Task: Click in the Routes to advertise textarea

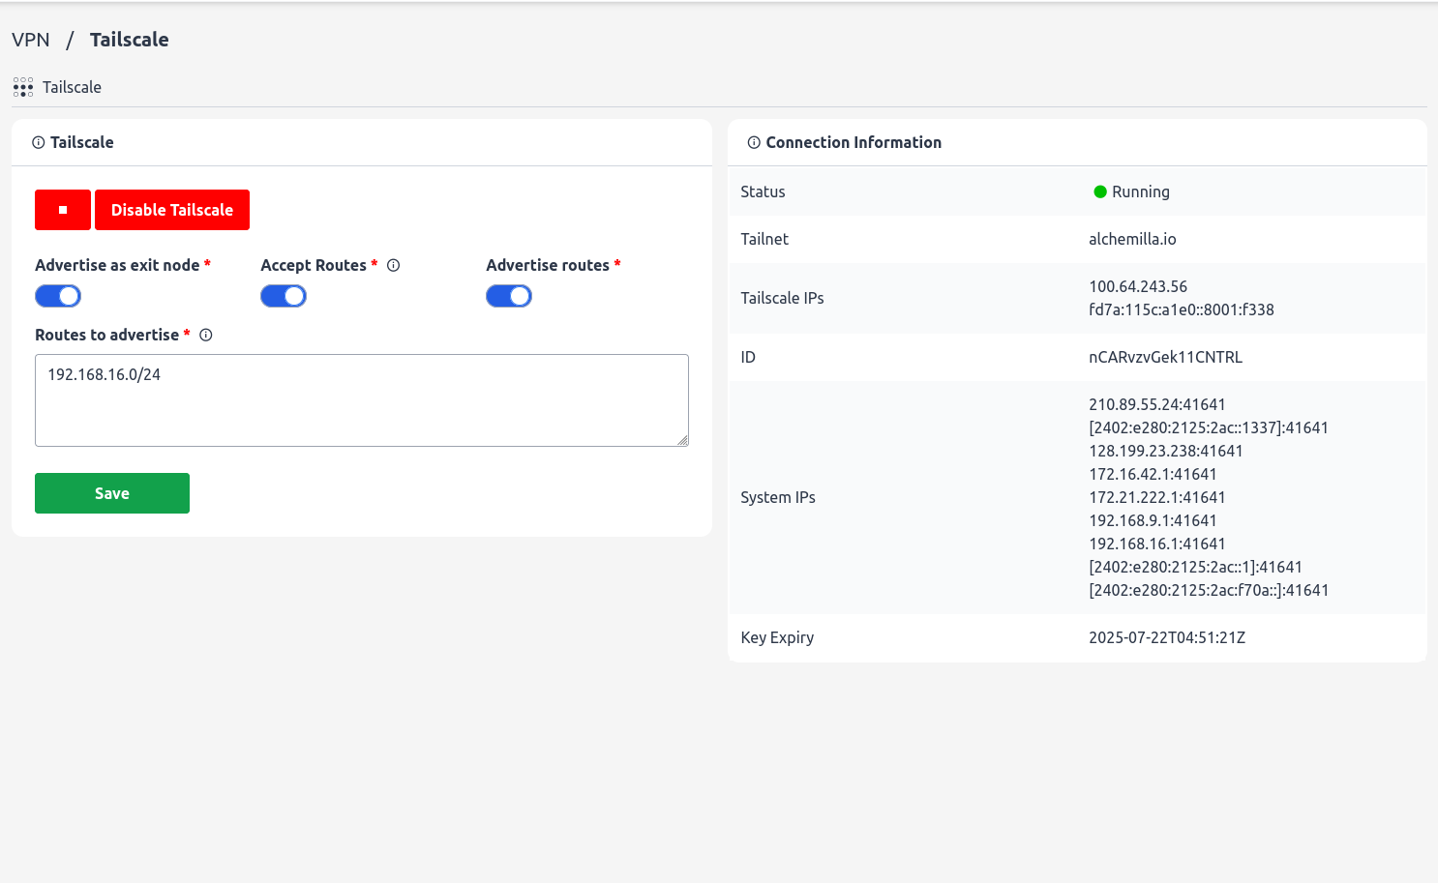Action: point(362,400)
